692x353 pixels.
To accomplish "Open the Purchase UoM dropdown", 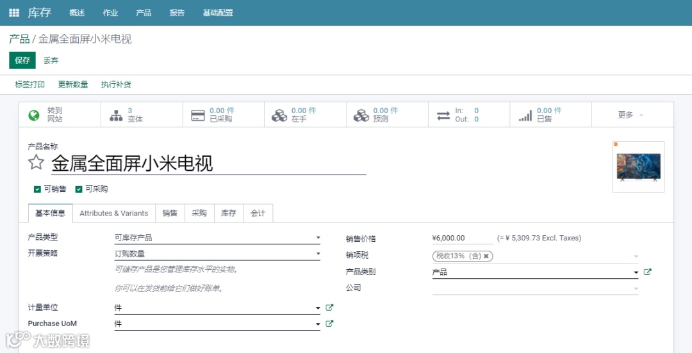I will click(217, 324).
